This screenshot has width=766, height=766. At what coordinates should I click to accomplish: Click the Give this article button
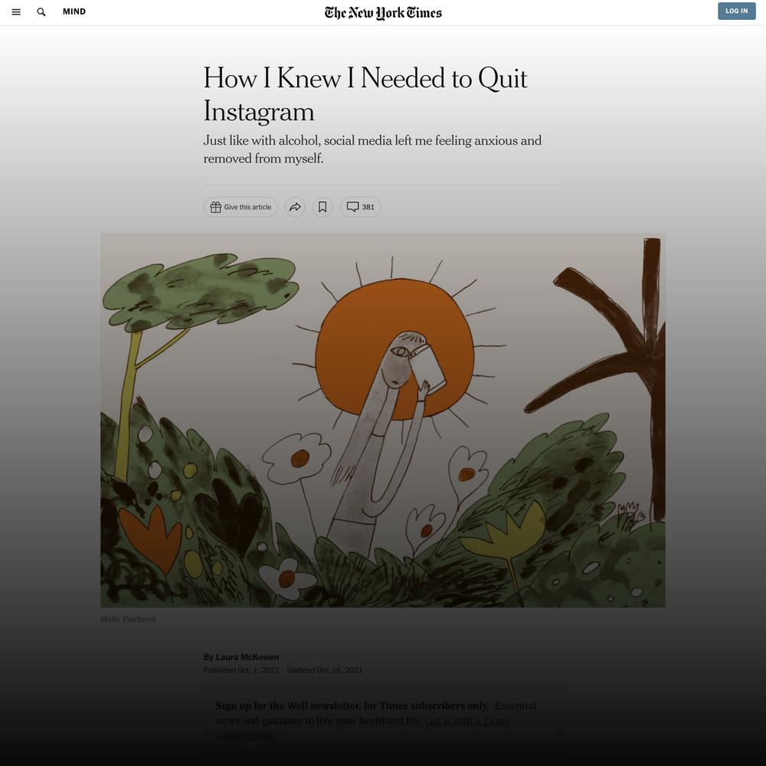pyautogui.click(x=241, y=207)
